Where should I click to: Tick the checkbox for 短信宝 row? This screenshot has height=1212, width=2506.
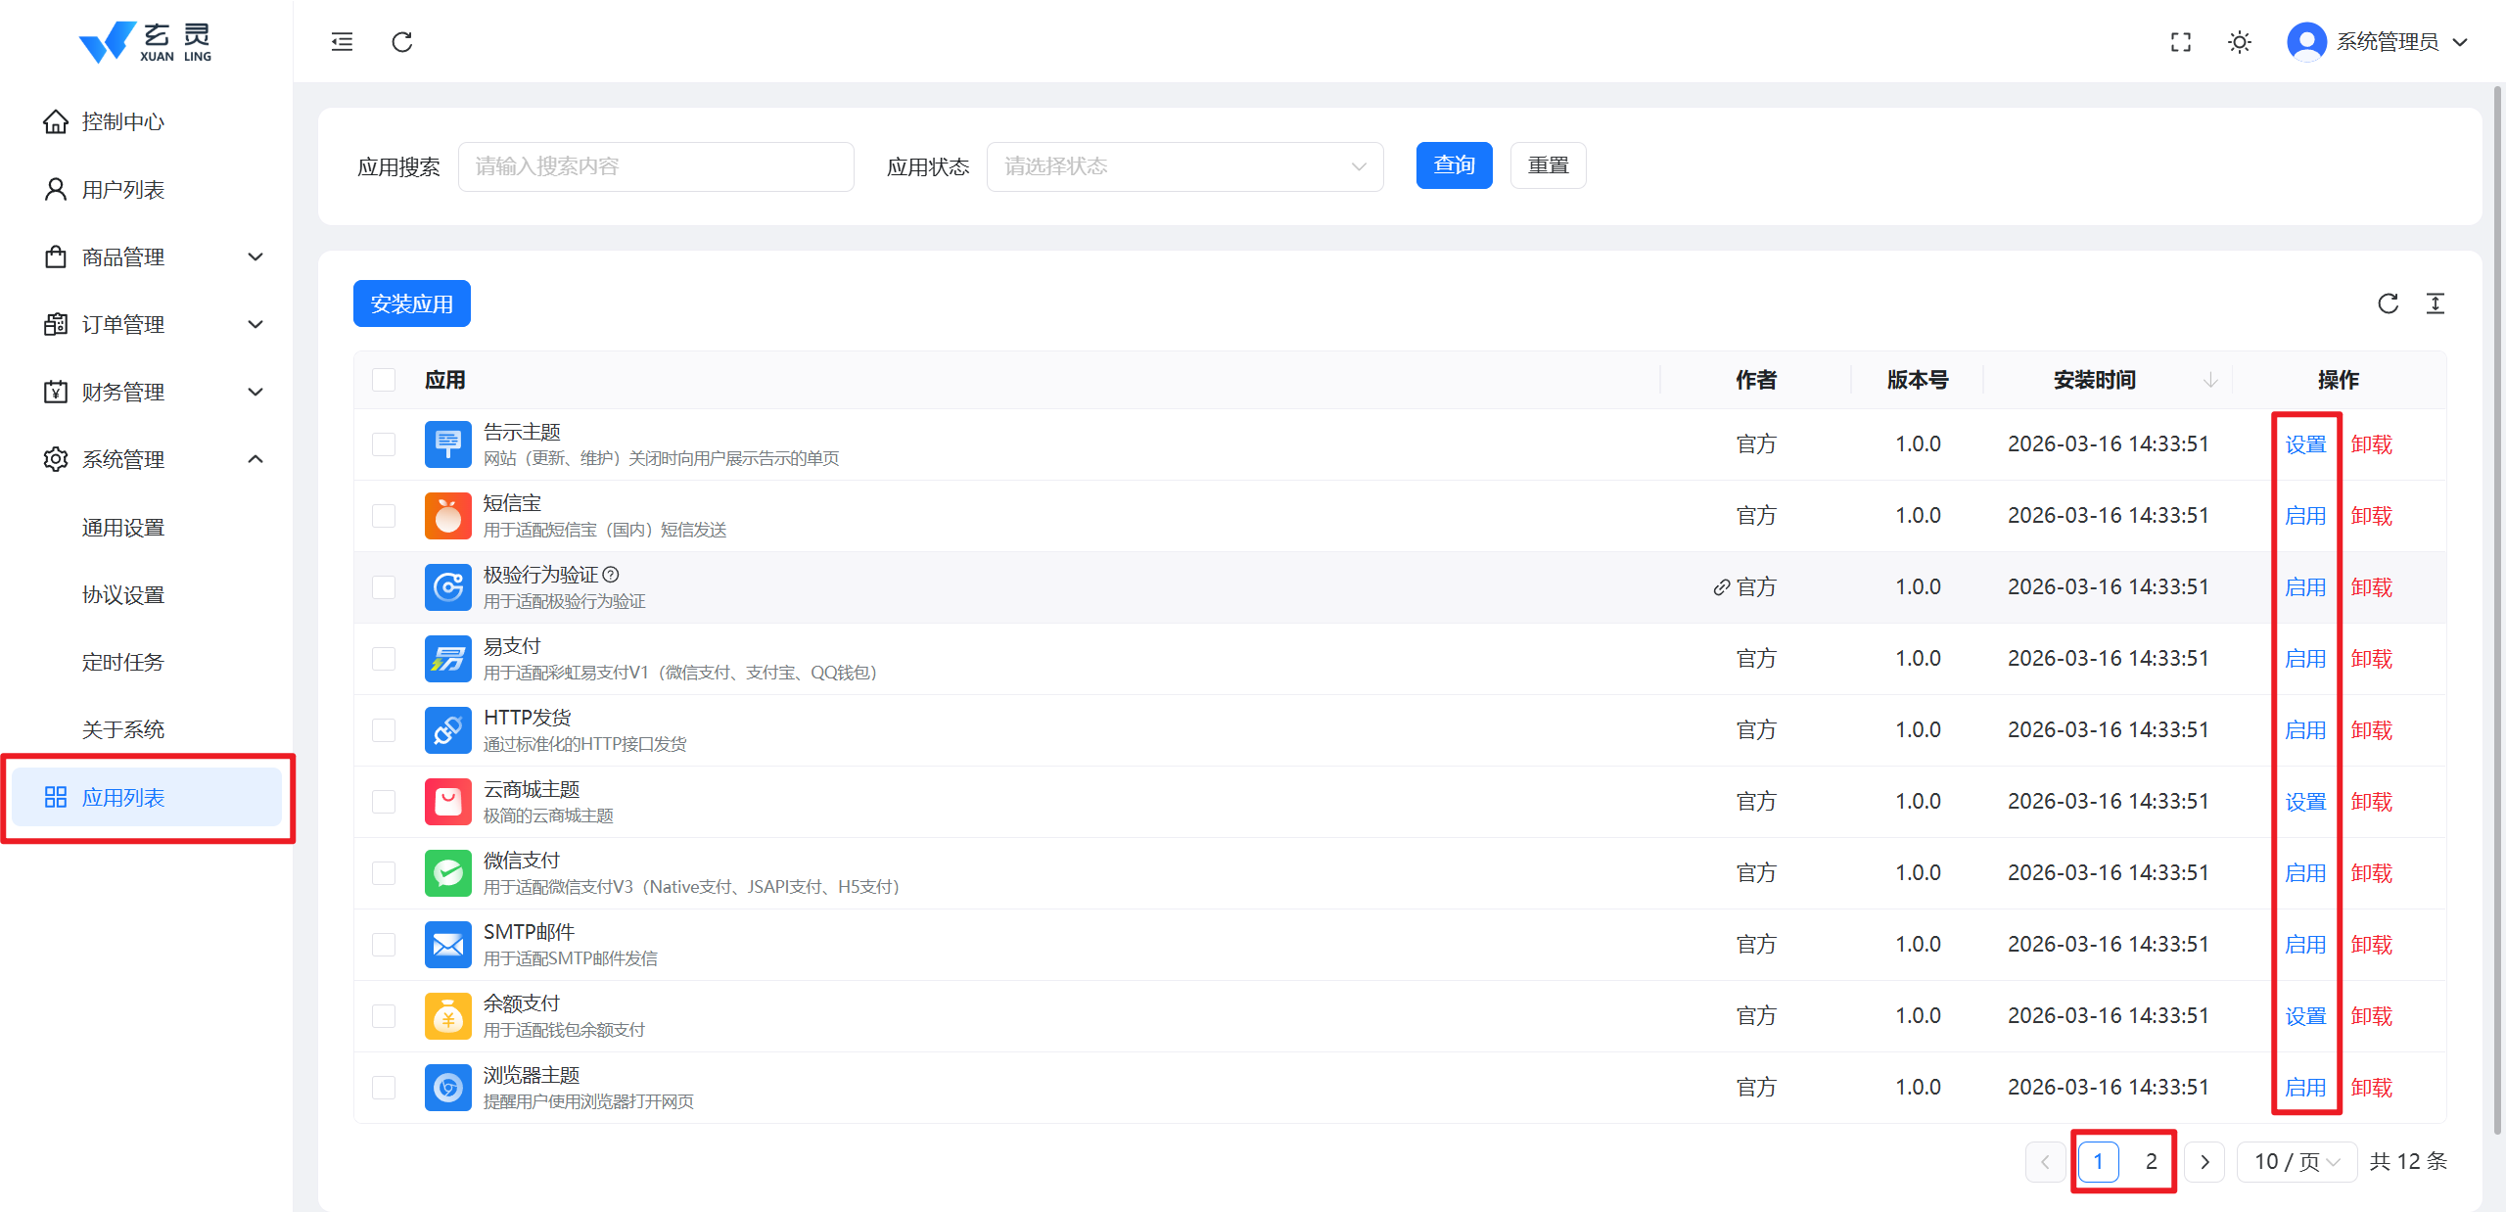coord(384,516)
